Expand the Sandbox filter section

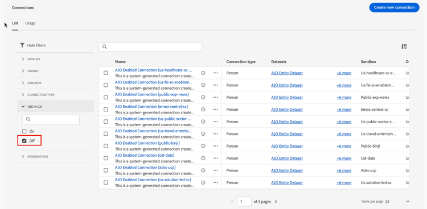coord(56,83)
